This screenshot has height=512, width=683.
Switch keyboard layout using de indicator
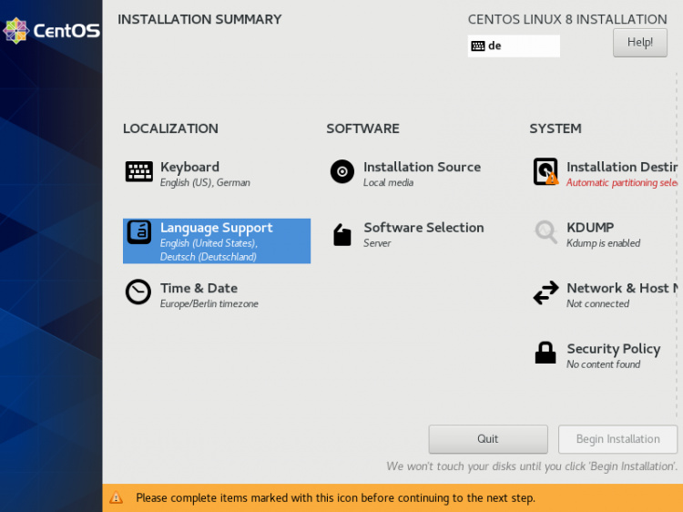click(514, 46)
